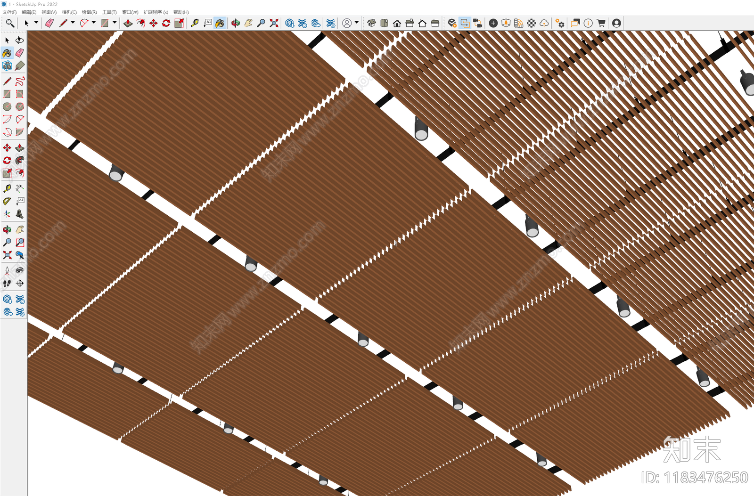This screenshot has height=496, width=754.
Task: Select the Offset tool in top toolbar
Action: click(x=140, y=23)
